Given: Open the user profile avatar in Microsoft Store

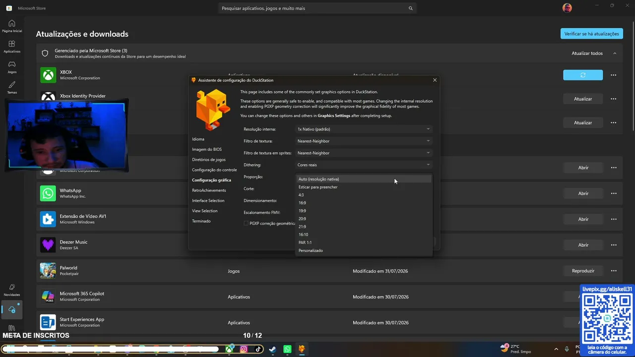Looking at the screenshot, I should [x=567, y=8].
